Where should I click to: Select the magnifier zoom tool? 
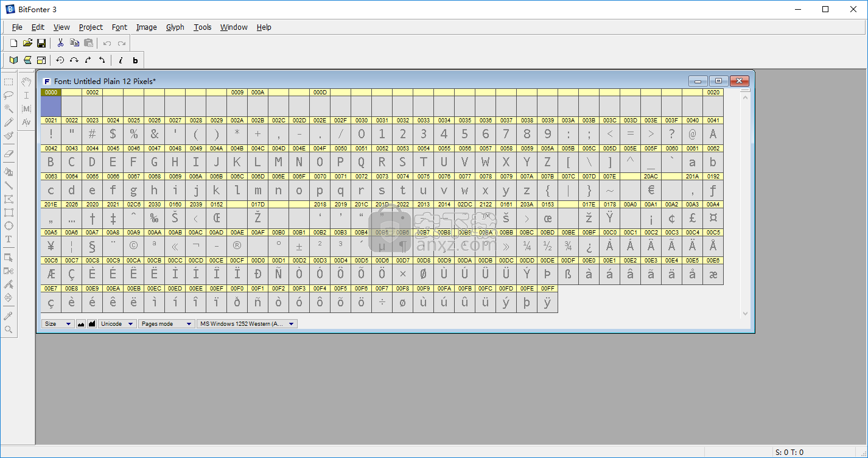(x=9, y=329)
